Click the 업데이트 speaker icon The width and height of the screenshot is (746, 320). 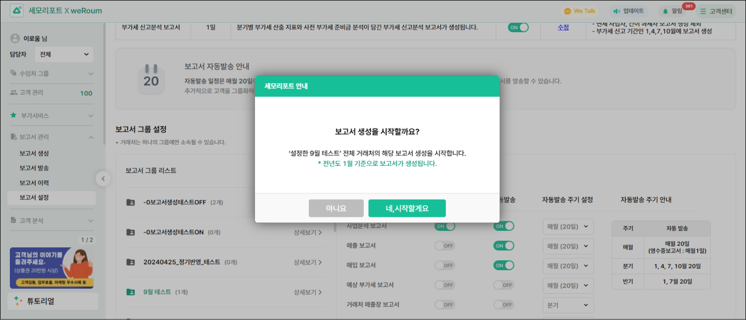[616, 11]
